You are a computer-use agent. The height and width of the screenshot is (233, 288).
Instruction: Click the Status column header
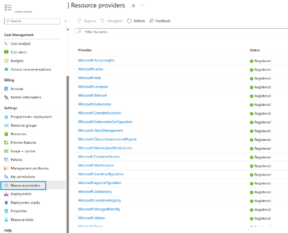[255, 50]
